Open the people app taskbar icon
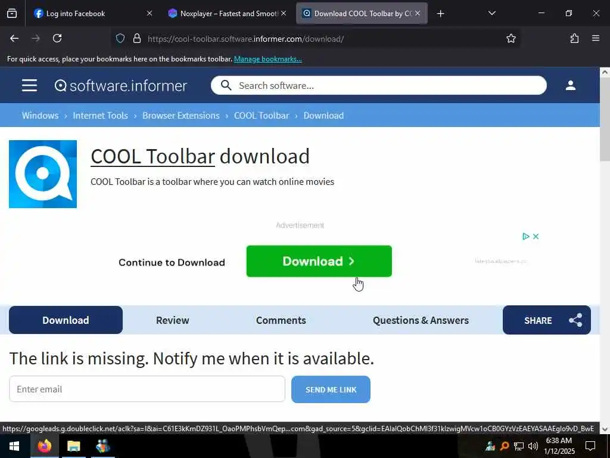610x458 pixels. (x=102, y=446)
